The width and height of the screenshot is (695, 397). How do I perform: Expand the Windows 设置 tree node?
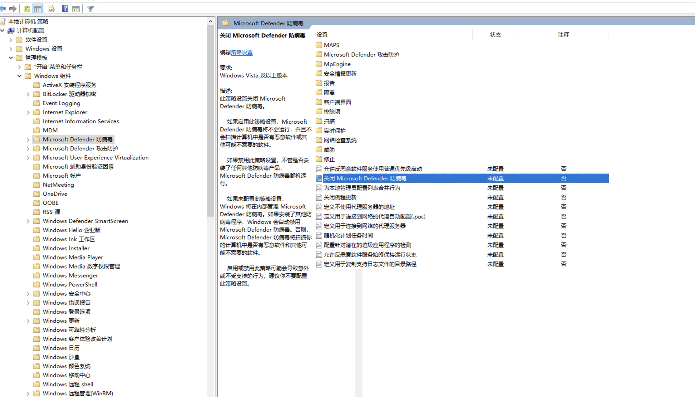[x=11, y=49]
